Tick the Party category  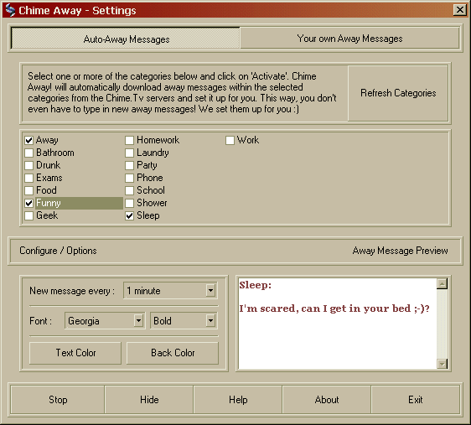129,165
